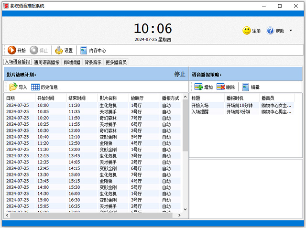
Task: Switch to the 通用语音播报 tab
Action: tap(47, 62)
